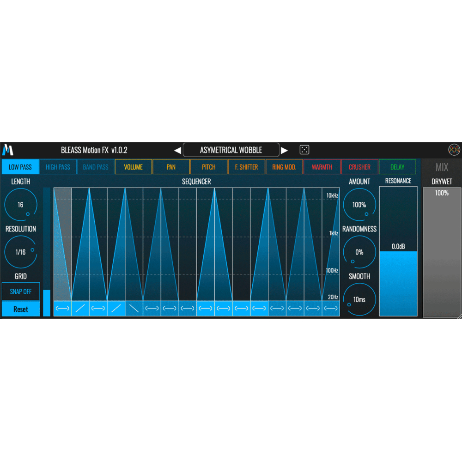
Task: Click the BLEASS logo icon at top-left
Action: coord(8,150)
